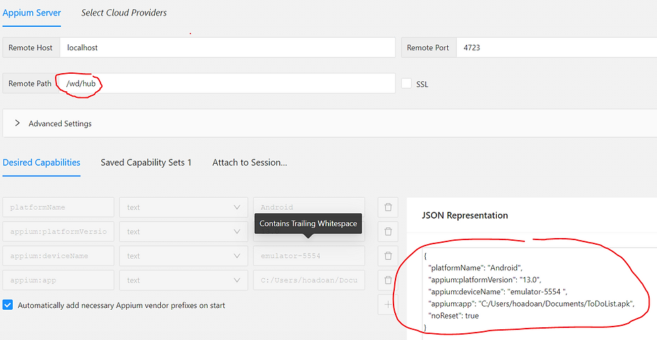The height and width of the screenshot is (340, 657).
Task: Uncheck automatically add Appium vendor prefixes
Action: pyautogui.click(x=7, y=304)
